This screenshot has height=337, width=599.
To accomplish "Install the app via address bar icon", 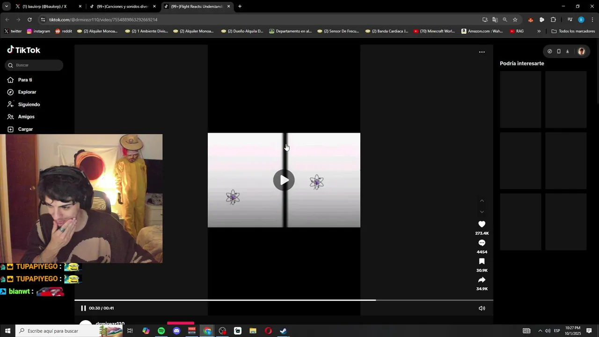I will pyautogui.click(x=485, y=20).
